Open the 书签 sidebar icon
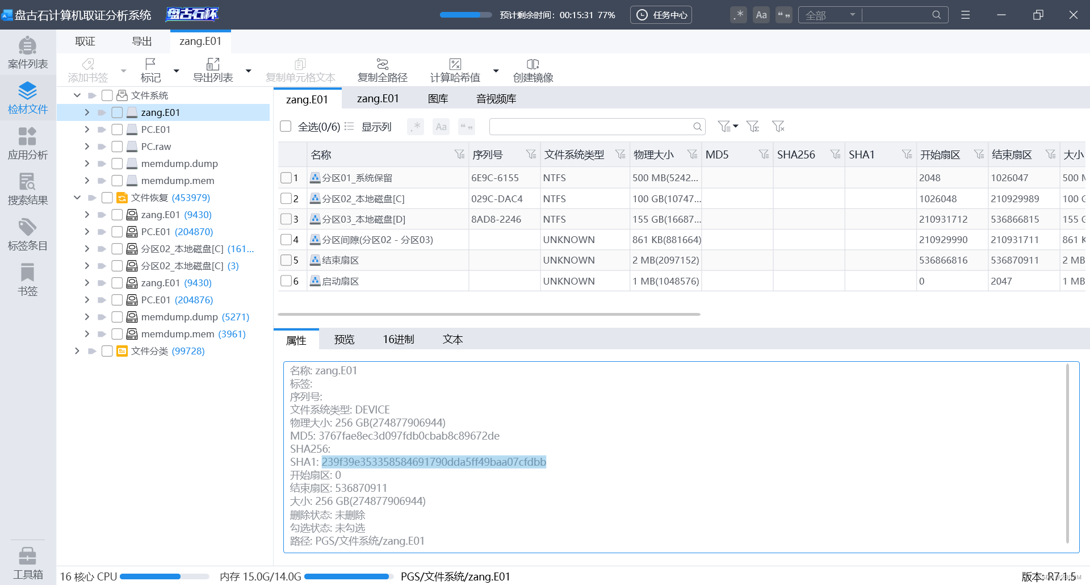The height and width of the screenshot is (585, 1090). (27, 279)
